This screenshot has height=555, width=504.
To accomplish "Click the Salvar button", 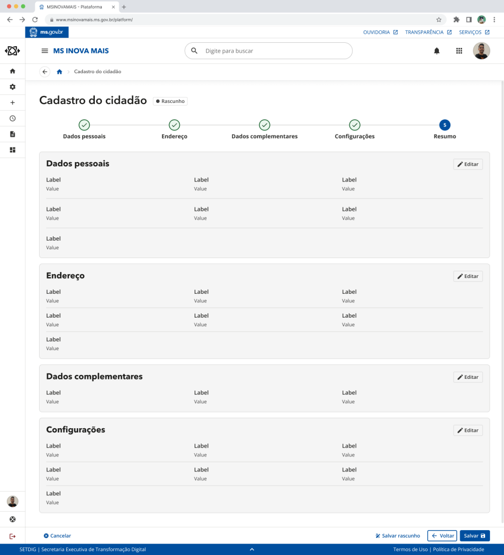I will click(x=475, y=535).
